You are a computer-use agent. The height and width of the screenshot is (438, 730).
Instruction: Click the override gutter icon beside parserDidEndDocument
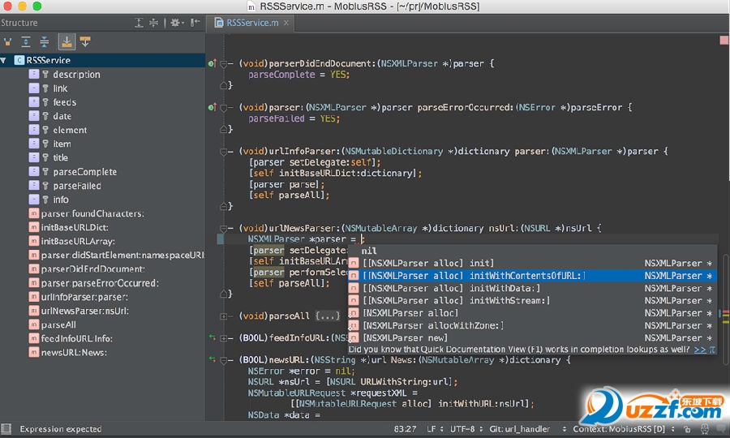[x=212, y=63]
